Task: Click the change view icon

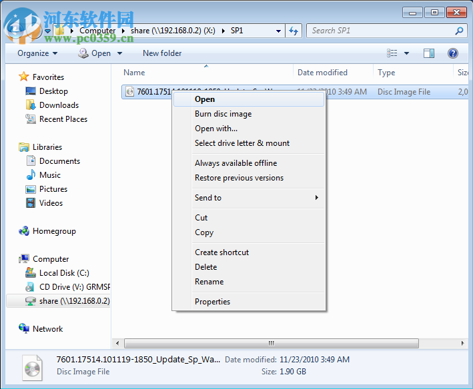Action: coord(392,53)
